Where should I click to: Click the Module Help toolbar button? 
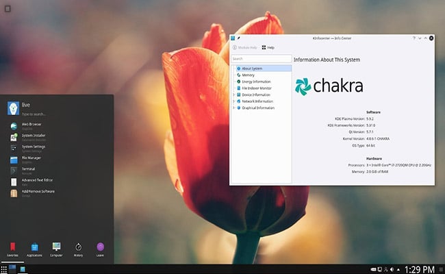(244, 47)
